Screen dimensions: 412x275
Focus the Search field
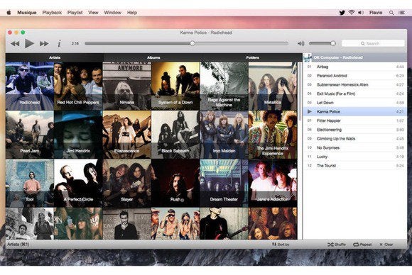[373, 43]
